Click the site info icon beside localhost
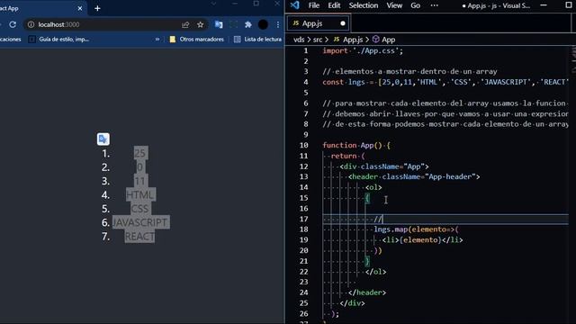This screenshot has width=576, height=324. tap(31, 24)
